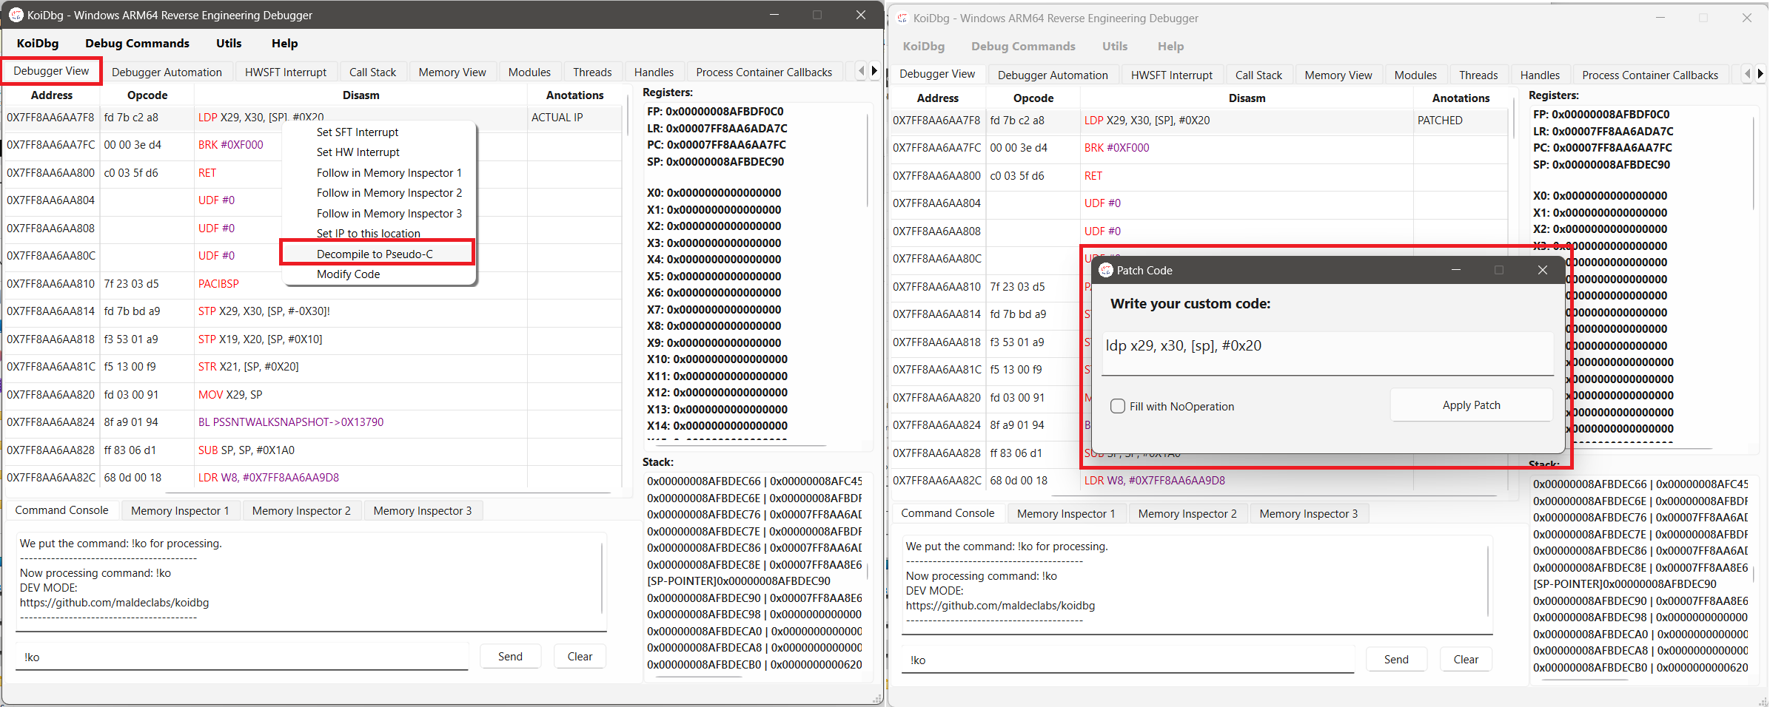Open Memory Inspector 2 tab in right window
The height and width of the screenshot is (707, 1770).
pyautogui.click(x=1187, y=513)
